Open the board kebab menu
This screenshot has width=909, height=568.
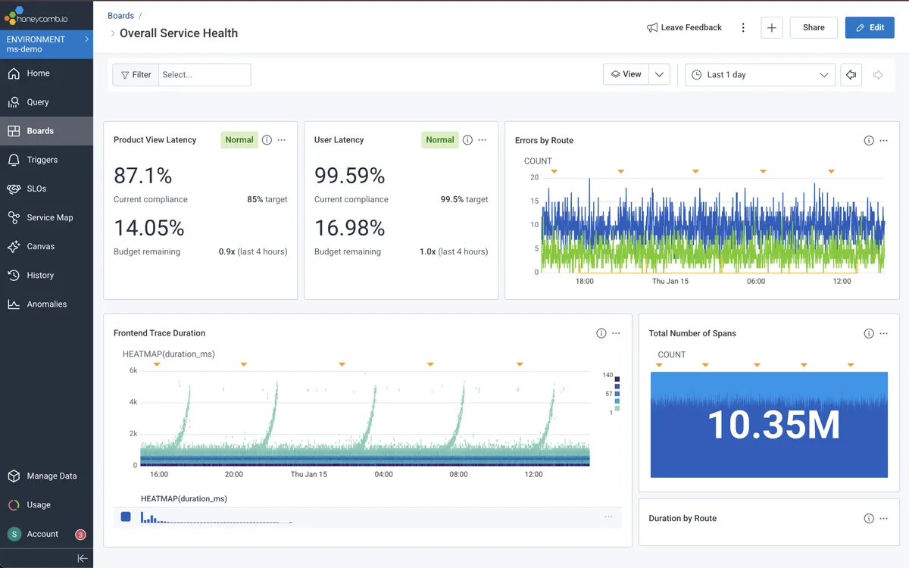click(743, 28)
